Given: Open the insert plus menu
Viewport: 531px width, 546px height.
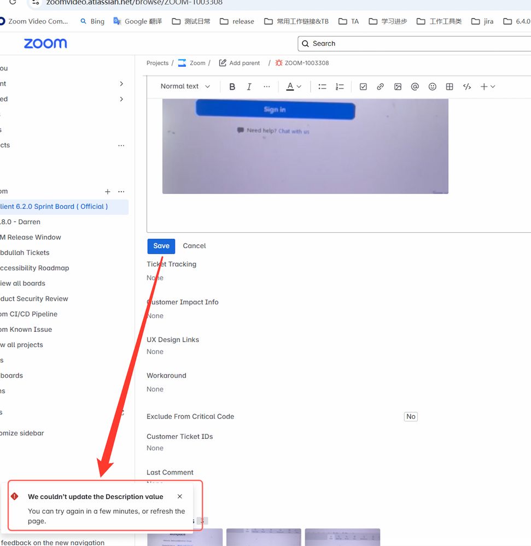Looking at the screenshot, I should (487, 87).
